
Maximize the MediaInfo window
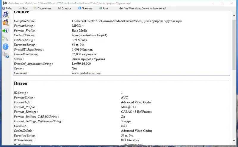point(222,3)
